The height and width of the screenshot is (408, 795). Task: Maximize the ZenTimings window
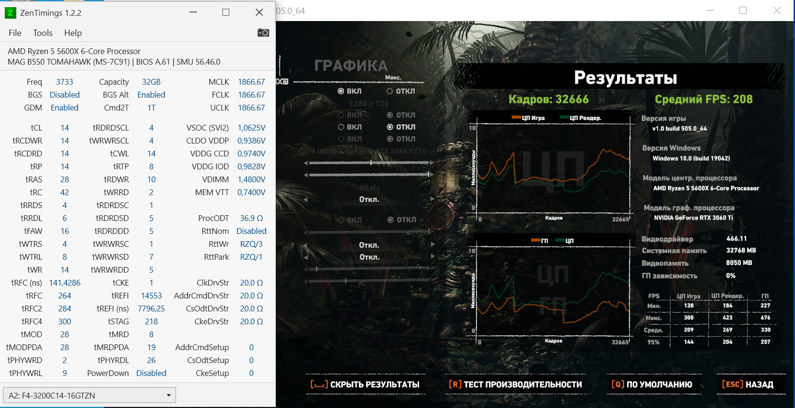[226, 12]
